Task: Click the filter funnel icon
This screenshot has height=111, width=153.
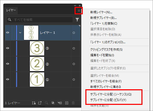Action: (77, 20)
